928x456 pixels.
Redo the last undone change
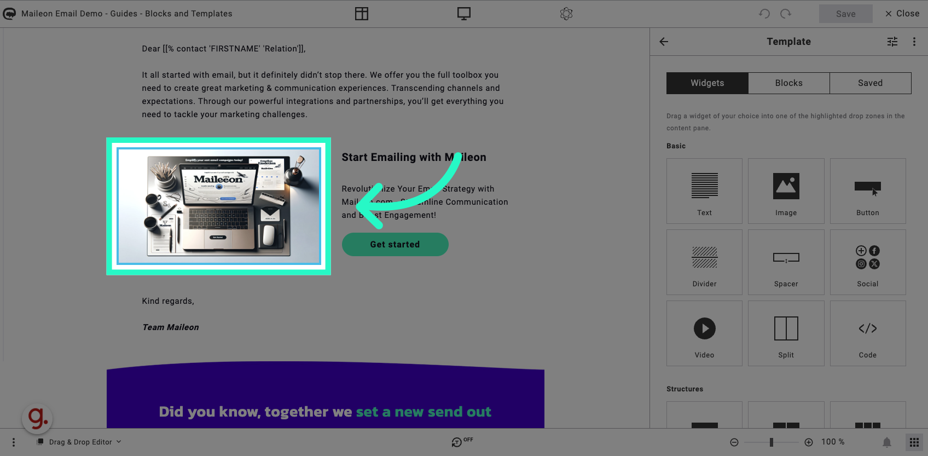click(x=786, y=14)
